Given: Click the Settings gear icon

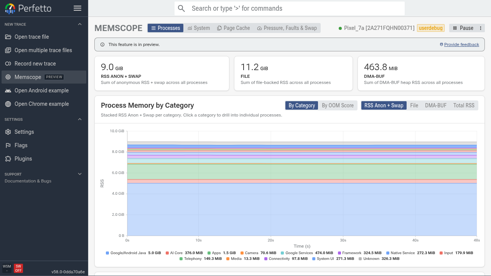Looking at the screenshot, I should [x=8, y=132].
